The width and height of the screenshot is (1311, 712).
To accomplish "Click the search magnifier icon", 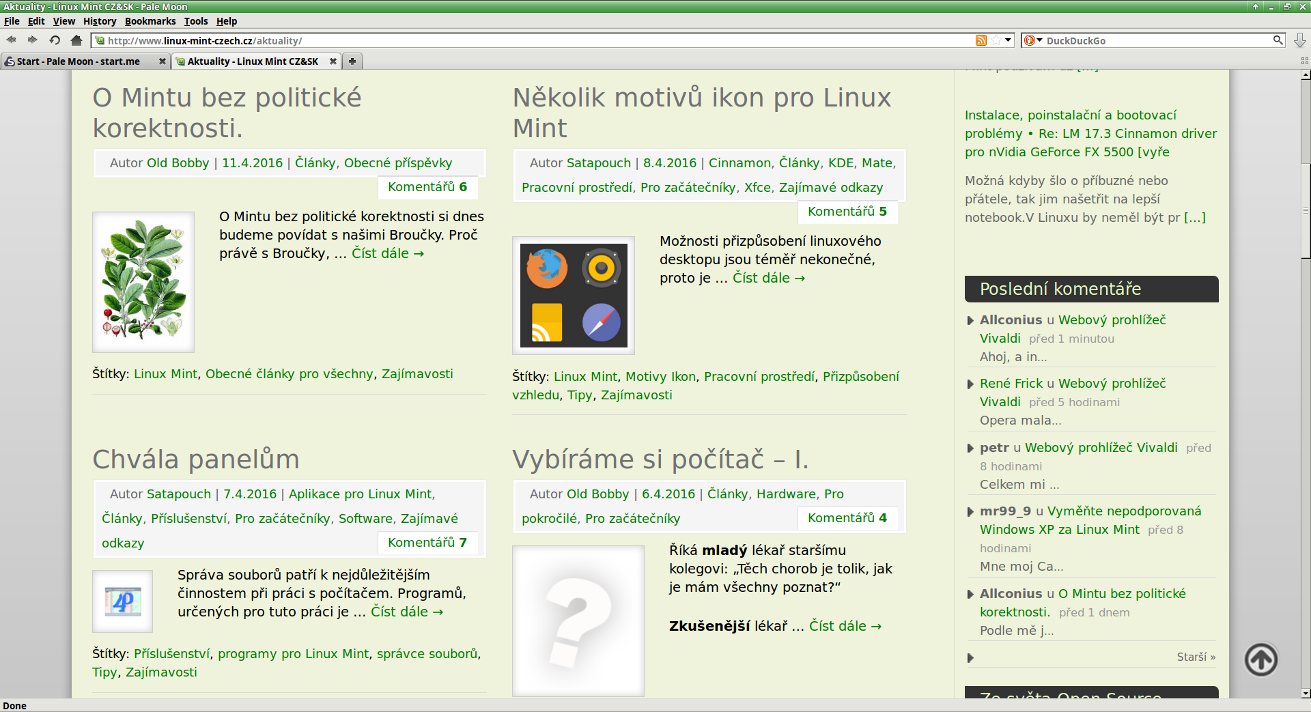I will click(1278, 40).
